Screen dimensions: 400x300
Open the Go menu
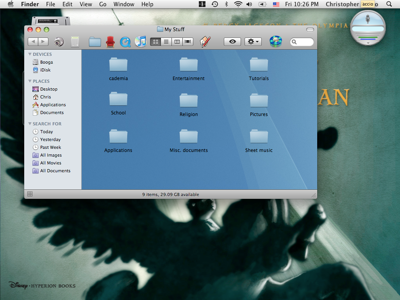[103, 4]
